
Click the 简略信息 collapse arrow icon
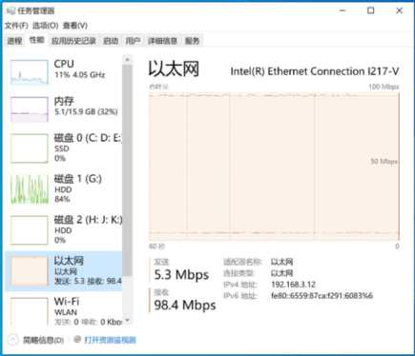(13, 340)
